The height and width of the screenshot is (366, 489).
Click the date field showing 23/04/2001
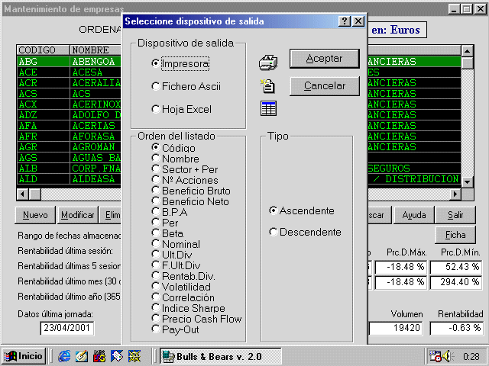(66, 328)
